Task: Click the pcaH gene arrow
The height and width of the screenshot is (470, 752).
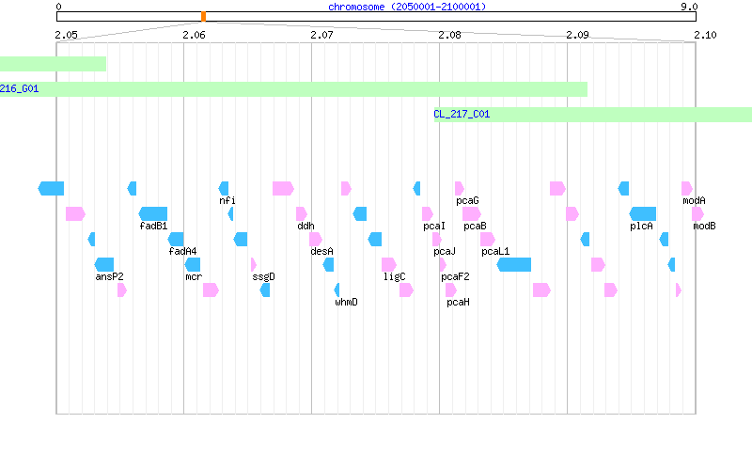Action: pyautogui.click(x=451, y=290)
